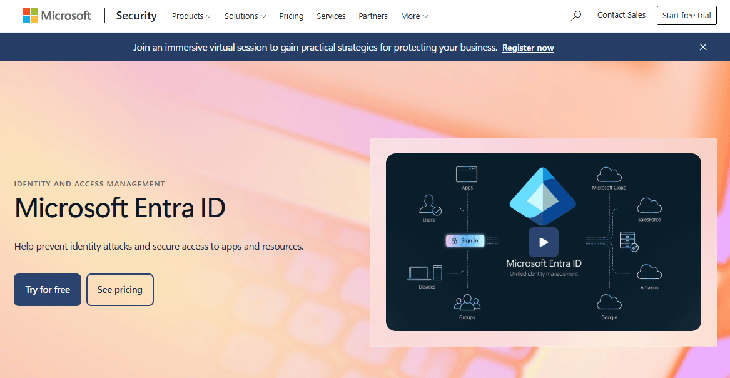This screenshot has width=730, height=378.
Task: Expand the Solutions dropdown menu
Action: pos(245,16)
